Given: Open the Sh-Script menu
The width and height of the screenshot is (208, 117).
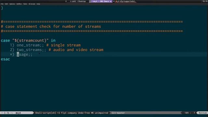Looking at the screenshot, I should click(32, 4).
